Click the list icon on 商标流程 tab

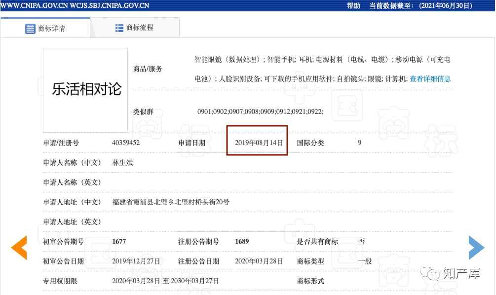pos(119,28)
